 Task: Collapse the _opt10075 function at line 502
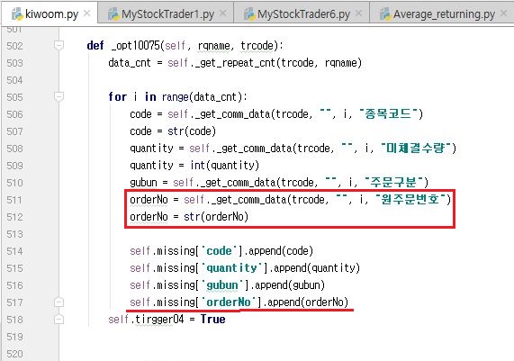click(x=59, y=45)
